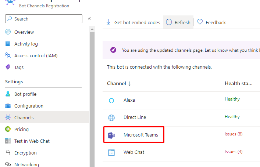Open the Web Chat channel
260x167 pixels.
pyautogui.click(x=134, y=152)
